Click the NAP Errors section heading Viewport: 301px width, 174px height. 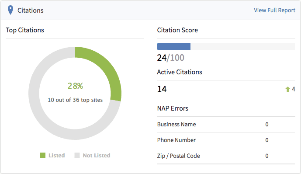tap(173, 108)
